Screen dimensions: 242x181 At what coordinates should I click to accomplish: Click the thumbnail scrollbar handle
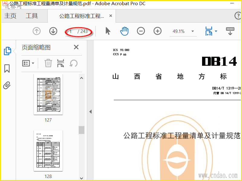point(81,130)
